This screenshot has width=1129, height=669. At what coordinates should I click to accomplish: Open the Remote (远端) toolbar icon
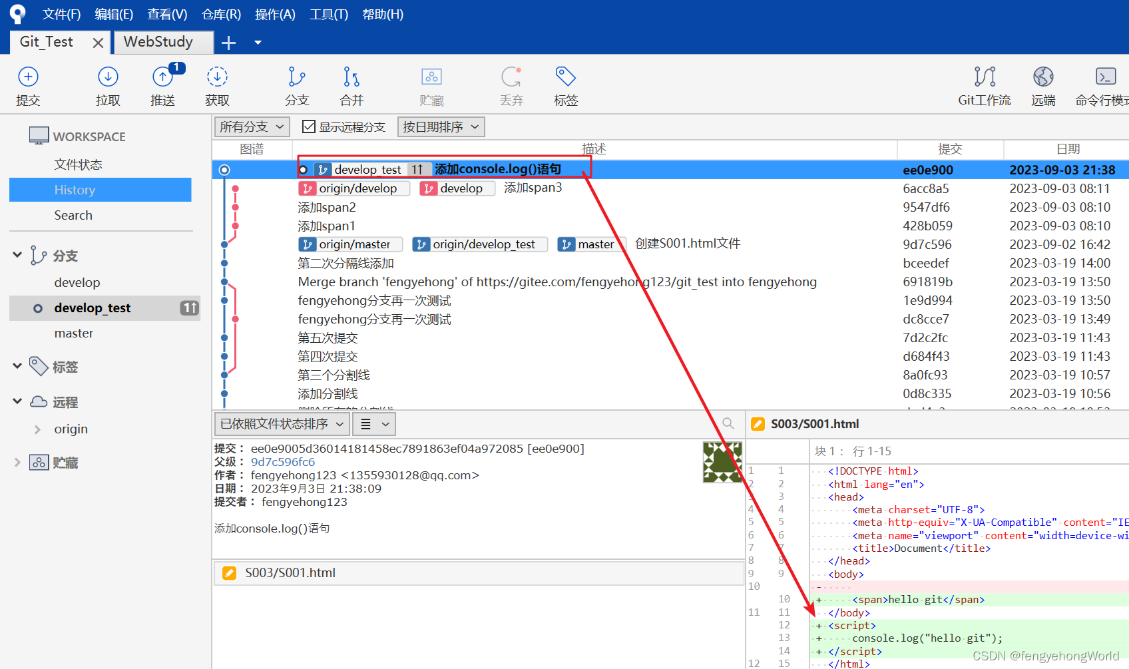pos(1043,77)
